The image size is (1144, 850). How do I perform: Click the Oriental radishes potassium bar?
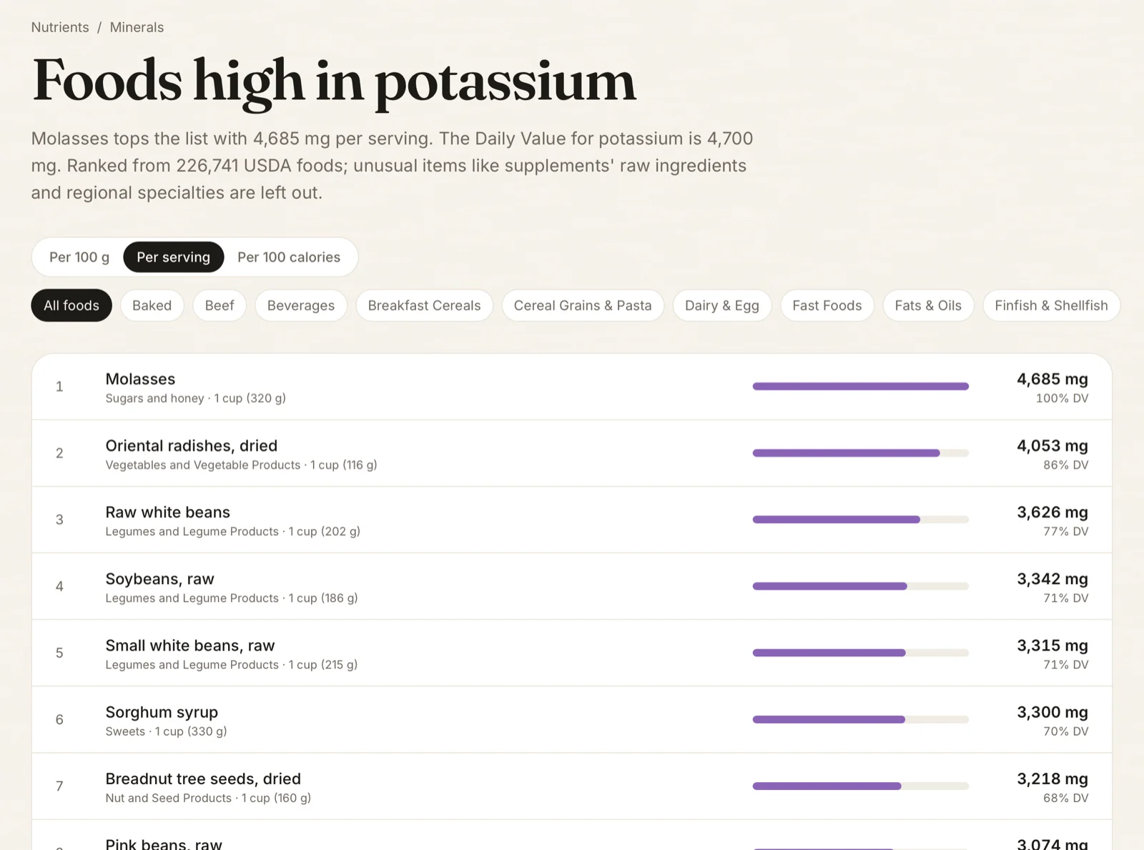coord(861,453)
